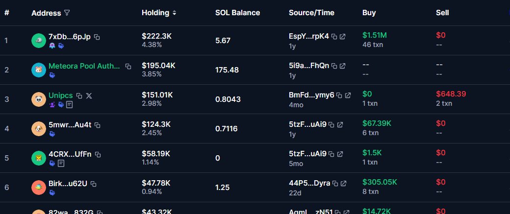This screenshot has width=510, height=214.
Task: Open wallet Birk...u62U
Action: [x=68, y=184]
